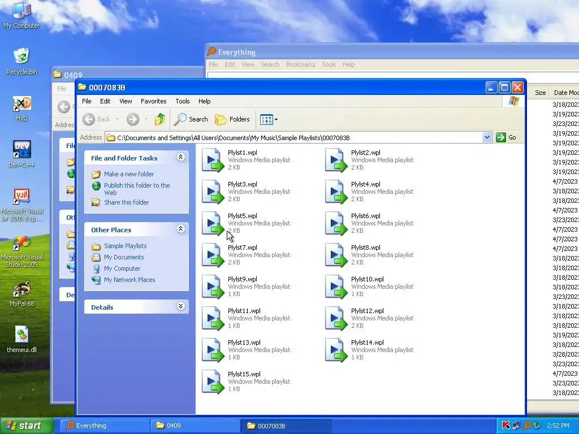Go up one folder level
The image size is (579, 434).
tap(160, 119)
